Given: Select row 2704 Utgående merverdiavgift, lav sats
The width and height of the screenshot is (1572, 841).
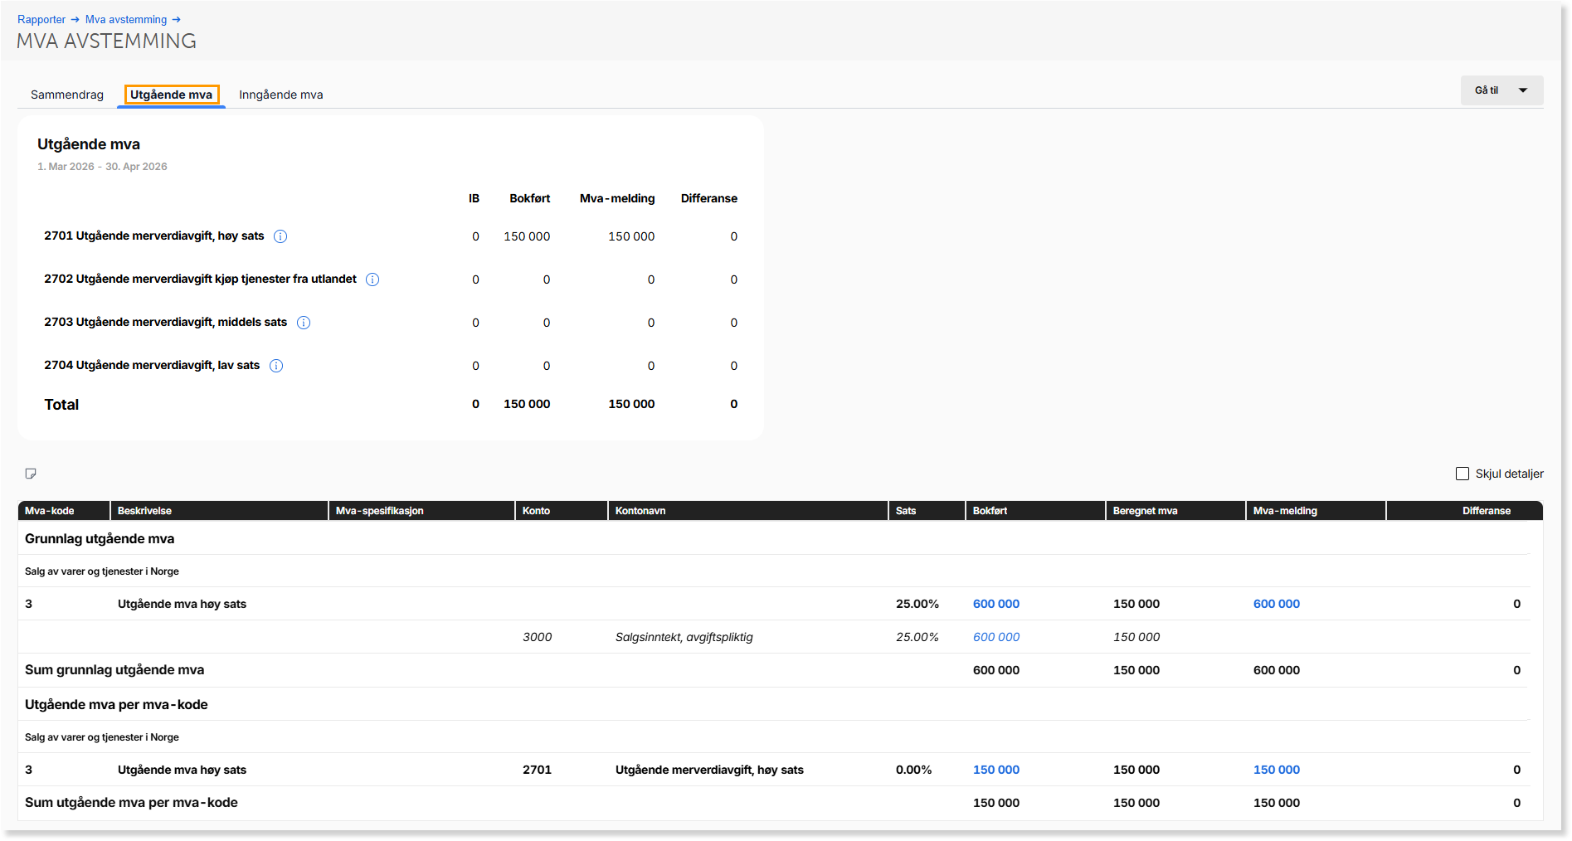Looking at the screenshot, I should point(391,366).
